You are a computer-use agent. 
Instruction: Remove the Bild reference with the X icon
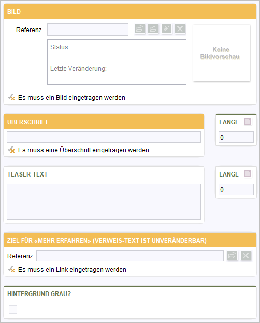click(x=180, y=28)
